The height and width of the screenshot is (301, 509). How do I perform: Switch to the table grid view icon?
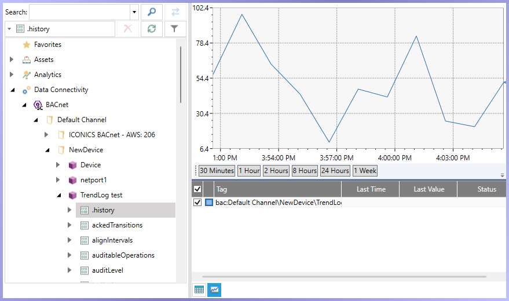tap(199, 289)
